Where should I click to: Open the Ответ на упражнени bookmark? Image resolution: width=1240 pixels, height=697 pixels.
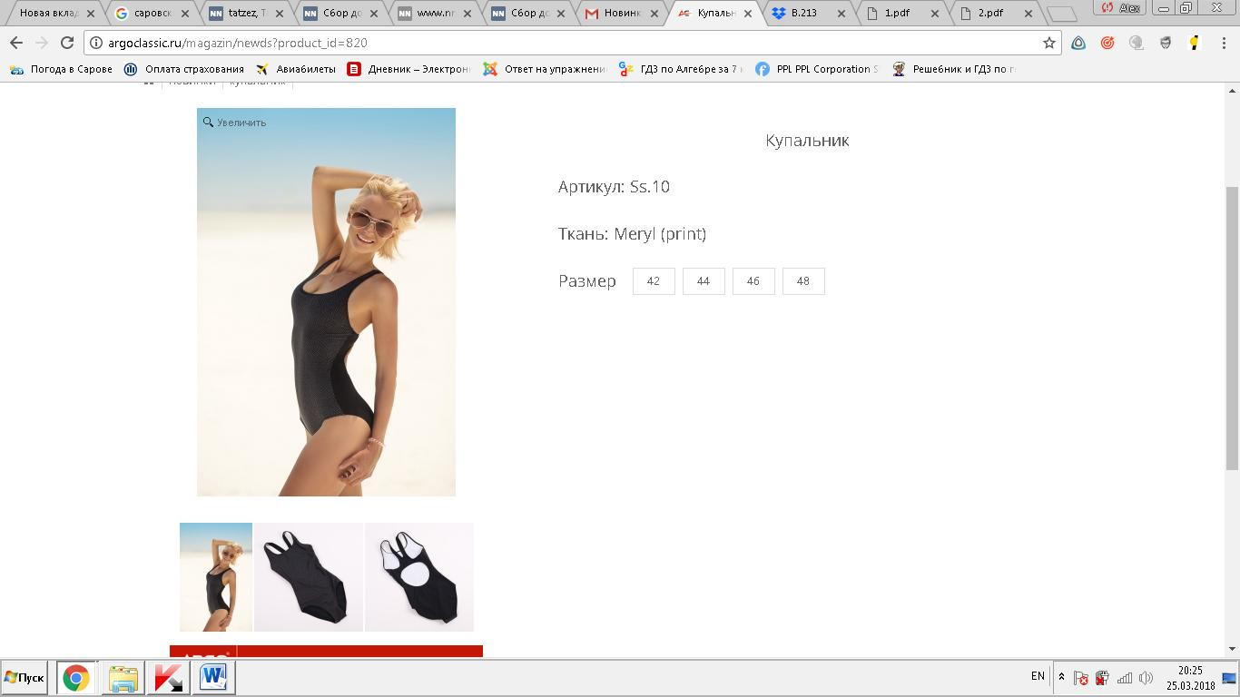545,69
